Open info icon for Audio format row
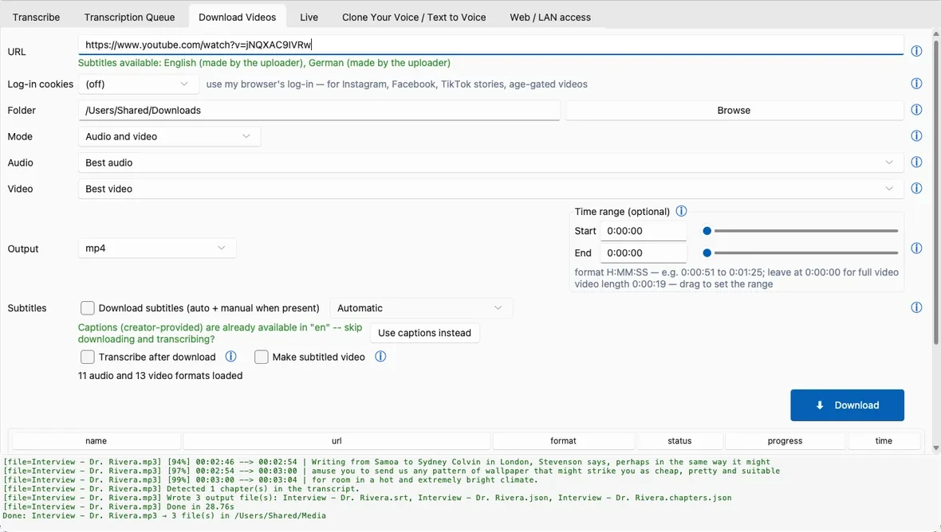 point(916,162)
